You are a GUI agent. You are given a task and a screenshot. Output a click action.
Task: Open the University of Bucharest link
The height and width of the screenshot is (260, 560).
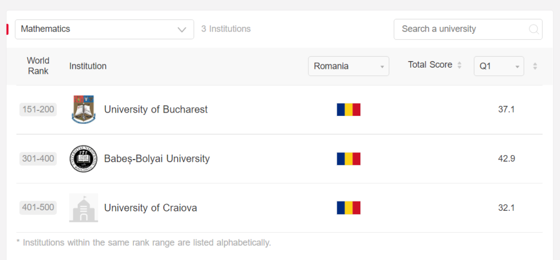[156, 109]
